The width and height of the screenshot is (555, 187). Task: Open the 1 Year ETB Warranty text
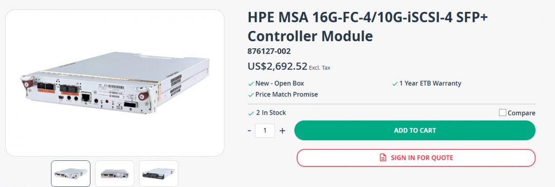click(431, 84)
